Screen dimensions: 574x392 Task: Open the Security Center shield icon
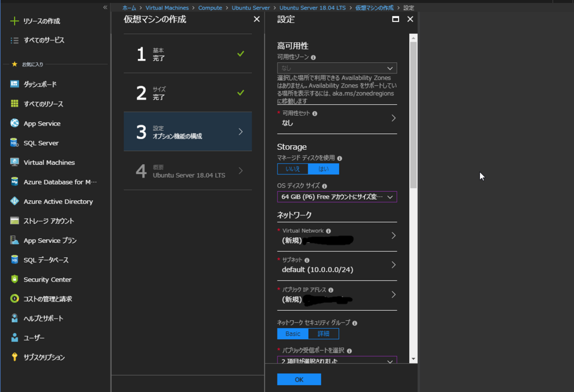tap(14, 279)
